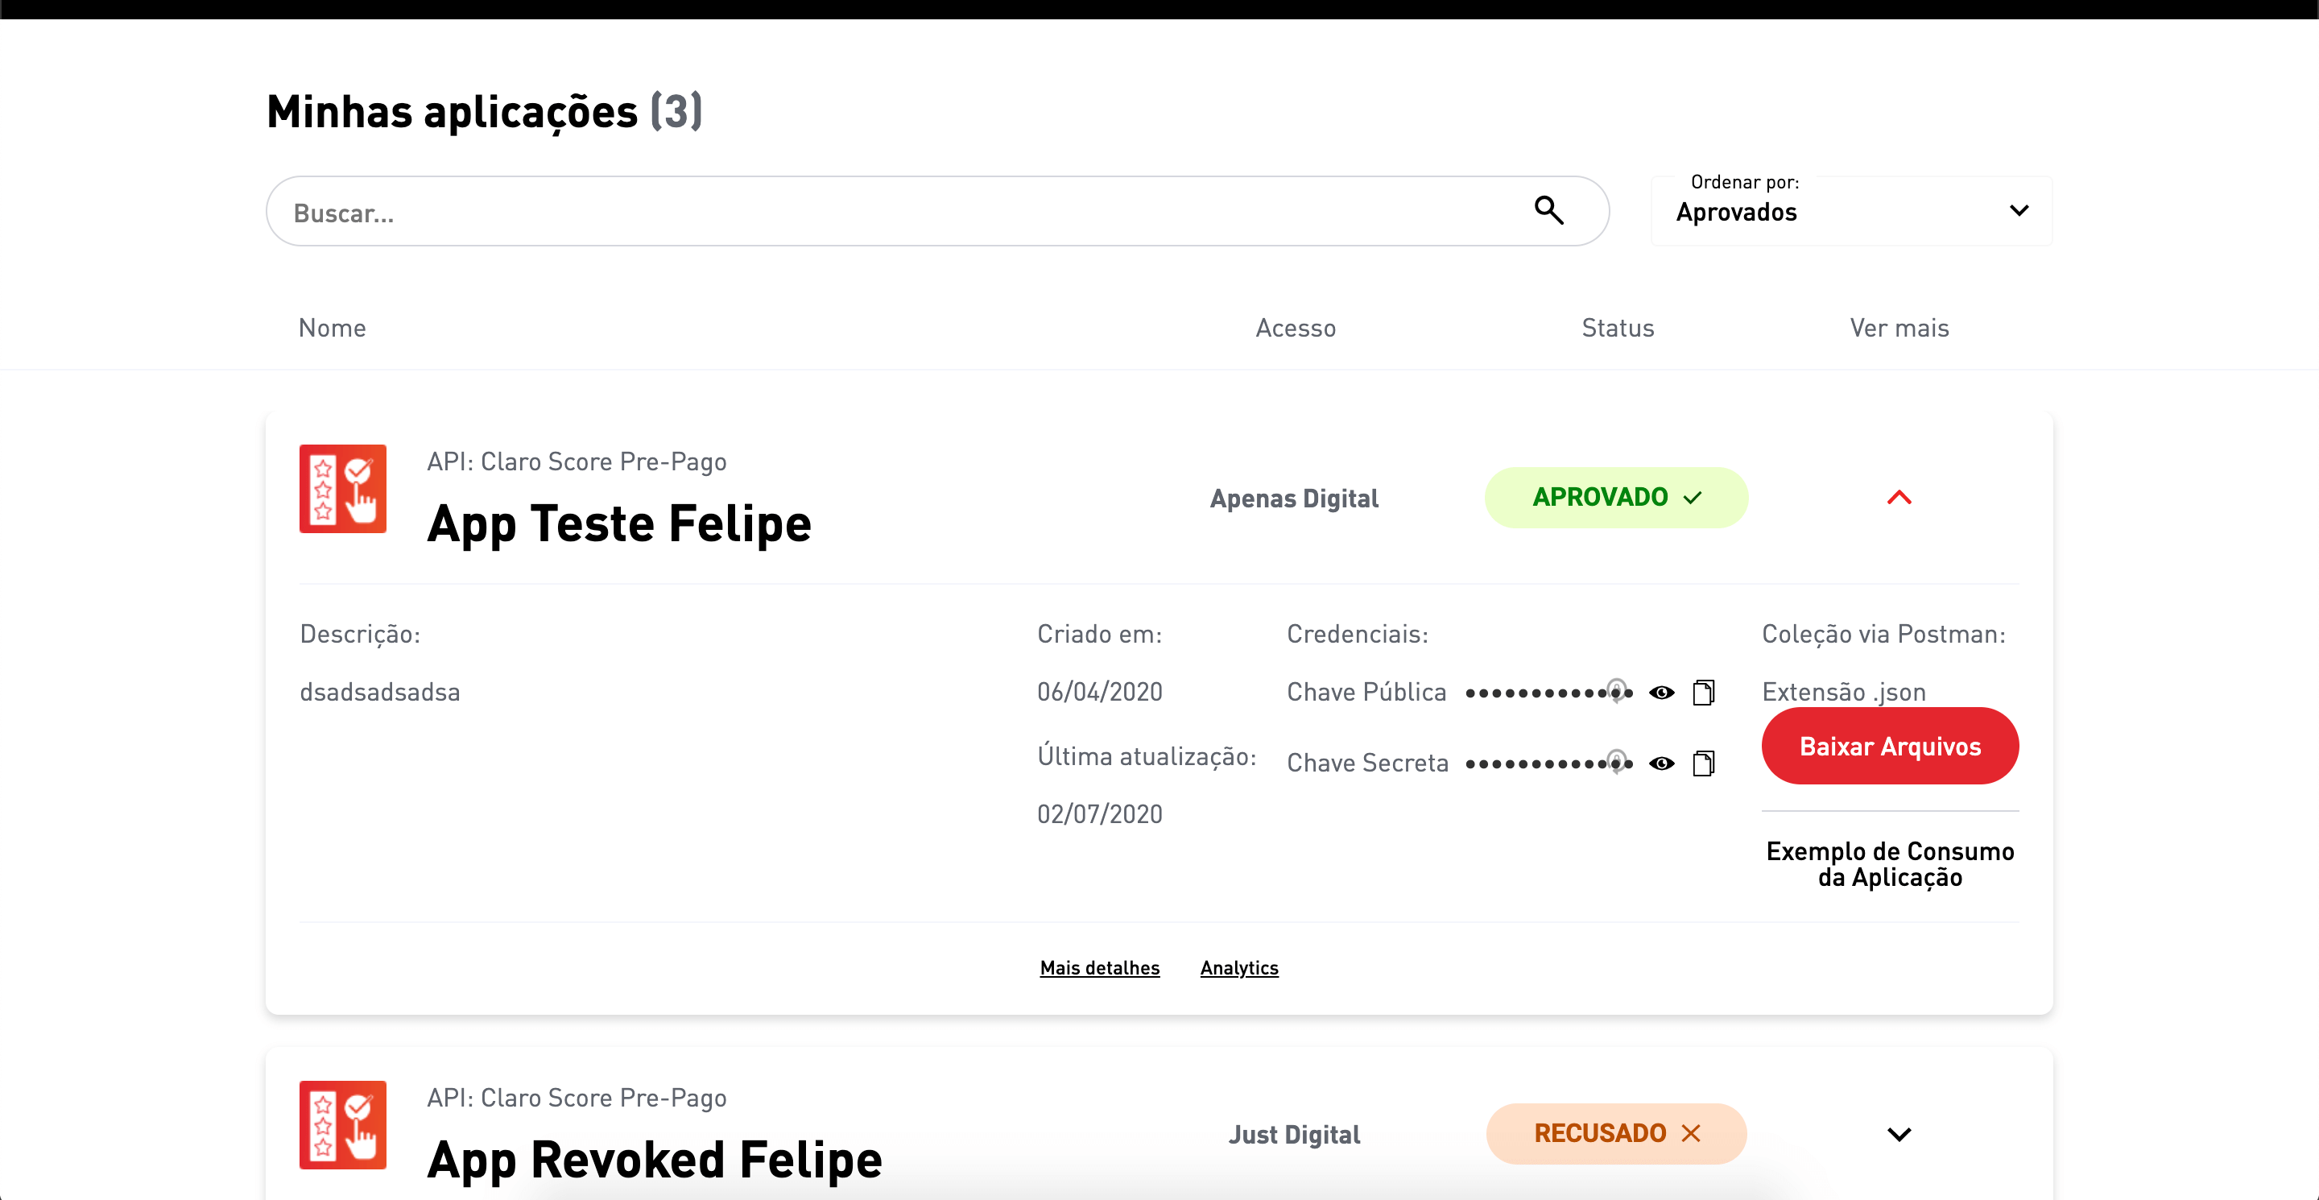Open the Ordenar por Aprovados dropdown
This screenshot has width=2319, height=1200.
(x=1851, y=212)
